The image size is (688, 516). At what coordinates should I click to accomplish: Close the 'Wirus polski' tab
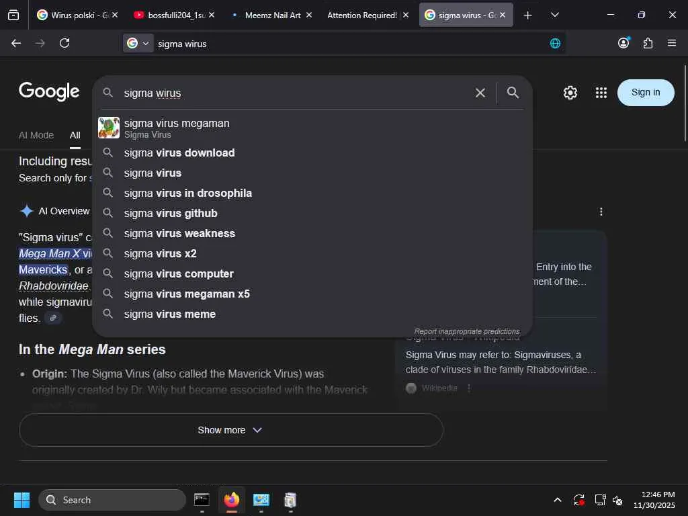[115, 15]
